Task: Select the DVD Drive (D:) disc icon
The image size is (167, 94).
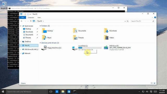Action: pyautogui.click(x=106, y=48)
